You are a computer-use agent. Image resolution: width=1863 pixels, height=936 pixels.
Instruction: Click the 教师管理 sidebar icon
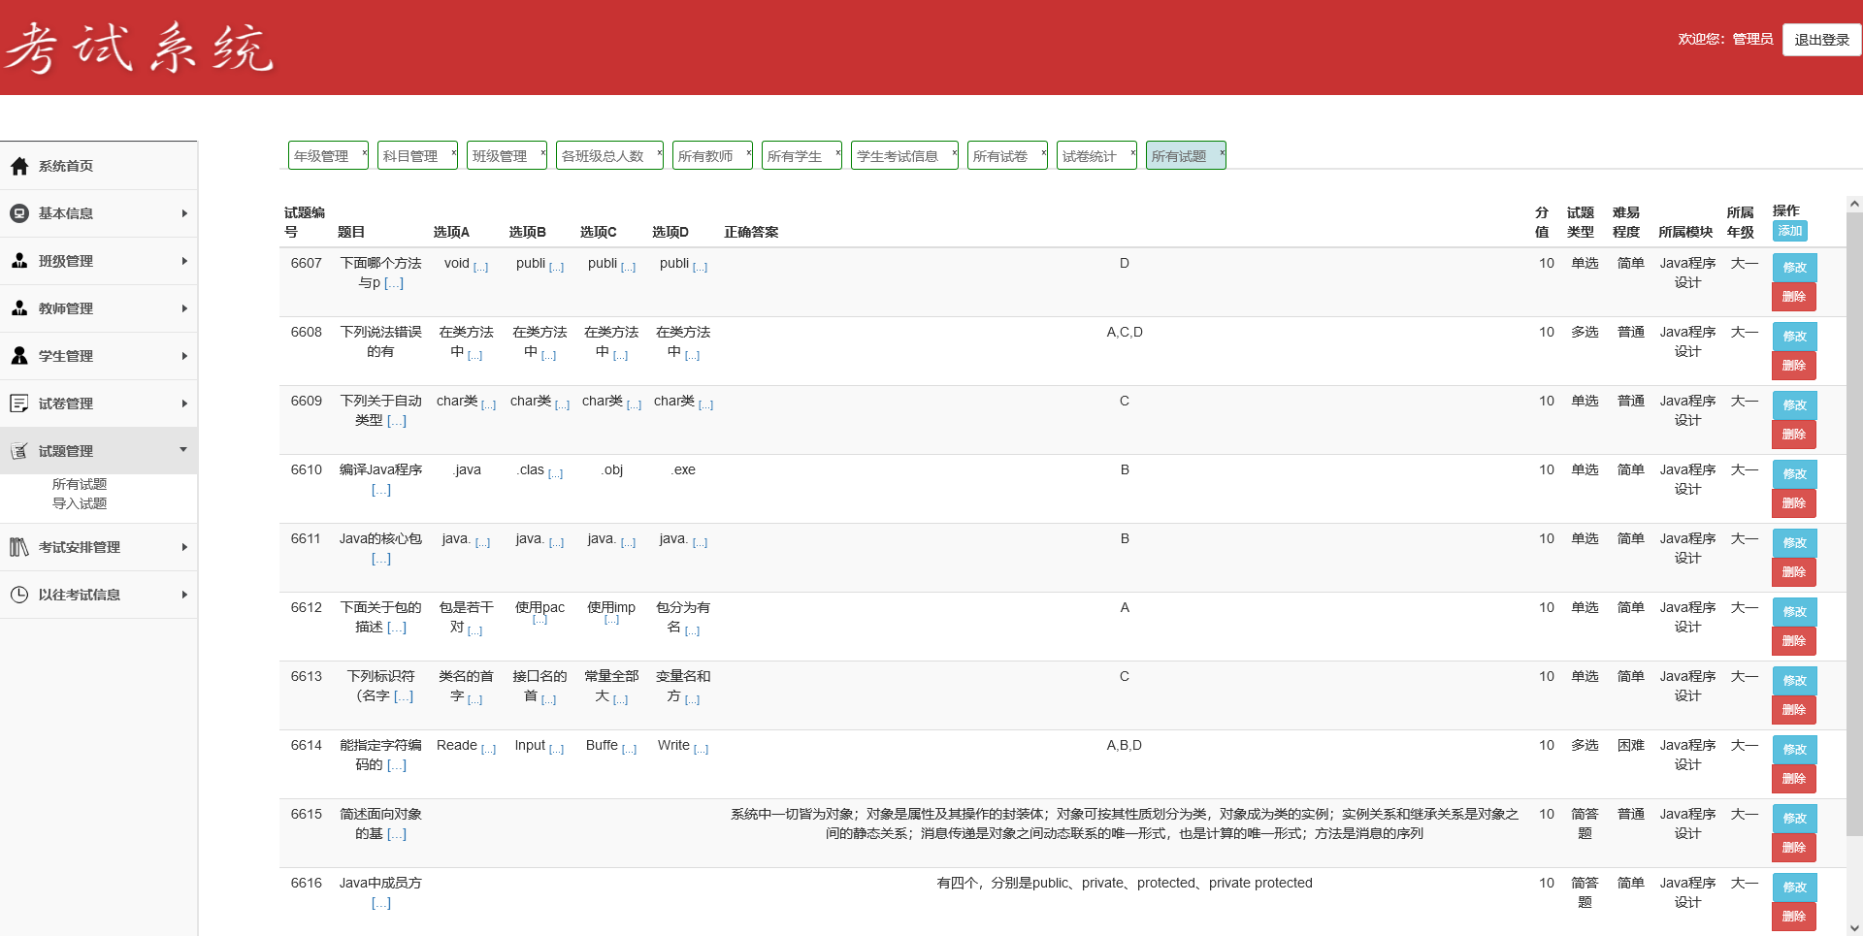tap(19, 308)
